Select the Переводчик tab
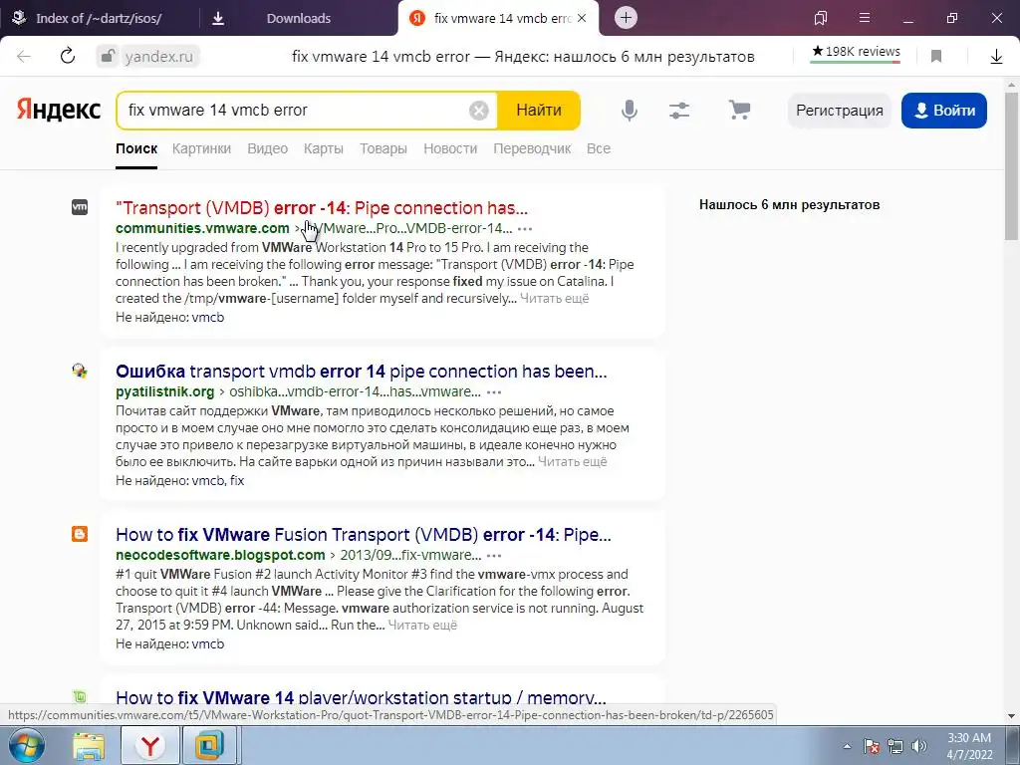1020x765 pixels. (x=532, y=148)
